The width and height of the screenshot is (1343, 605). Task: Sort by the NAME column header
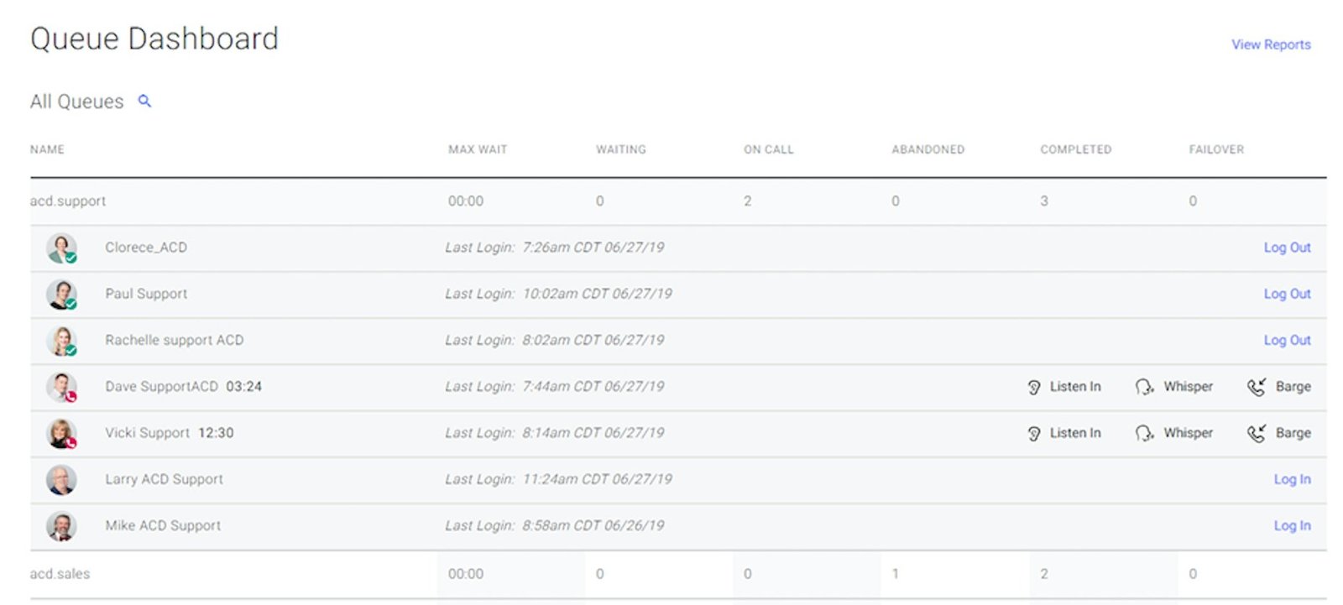(47, 149)
